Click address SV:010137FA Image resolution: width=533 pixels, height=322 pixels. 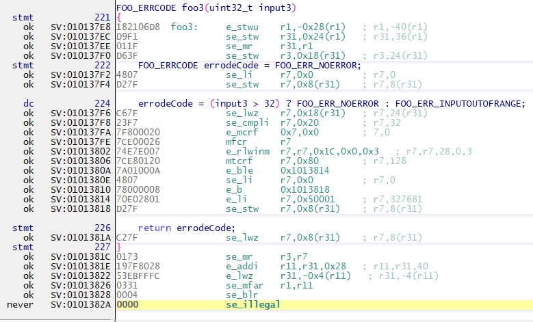pos(81,132)
